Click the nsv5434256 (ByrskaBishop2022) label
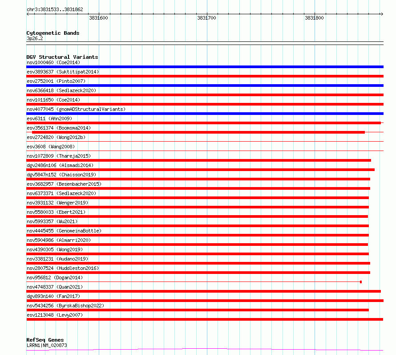Image resolution: width=396 pixels, height=355 pixels. pyautogui.click(x=65, y=306)
